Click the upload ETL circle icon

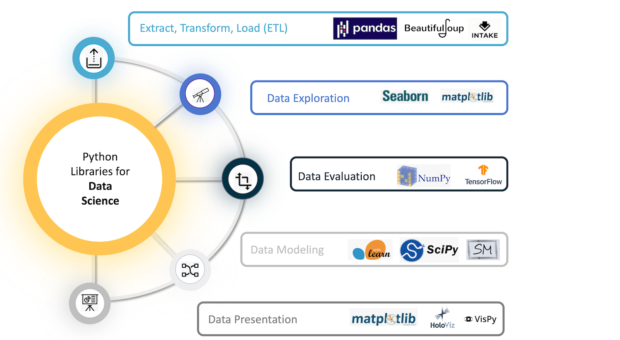click(94, 58)
